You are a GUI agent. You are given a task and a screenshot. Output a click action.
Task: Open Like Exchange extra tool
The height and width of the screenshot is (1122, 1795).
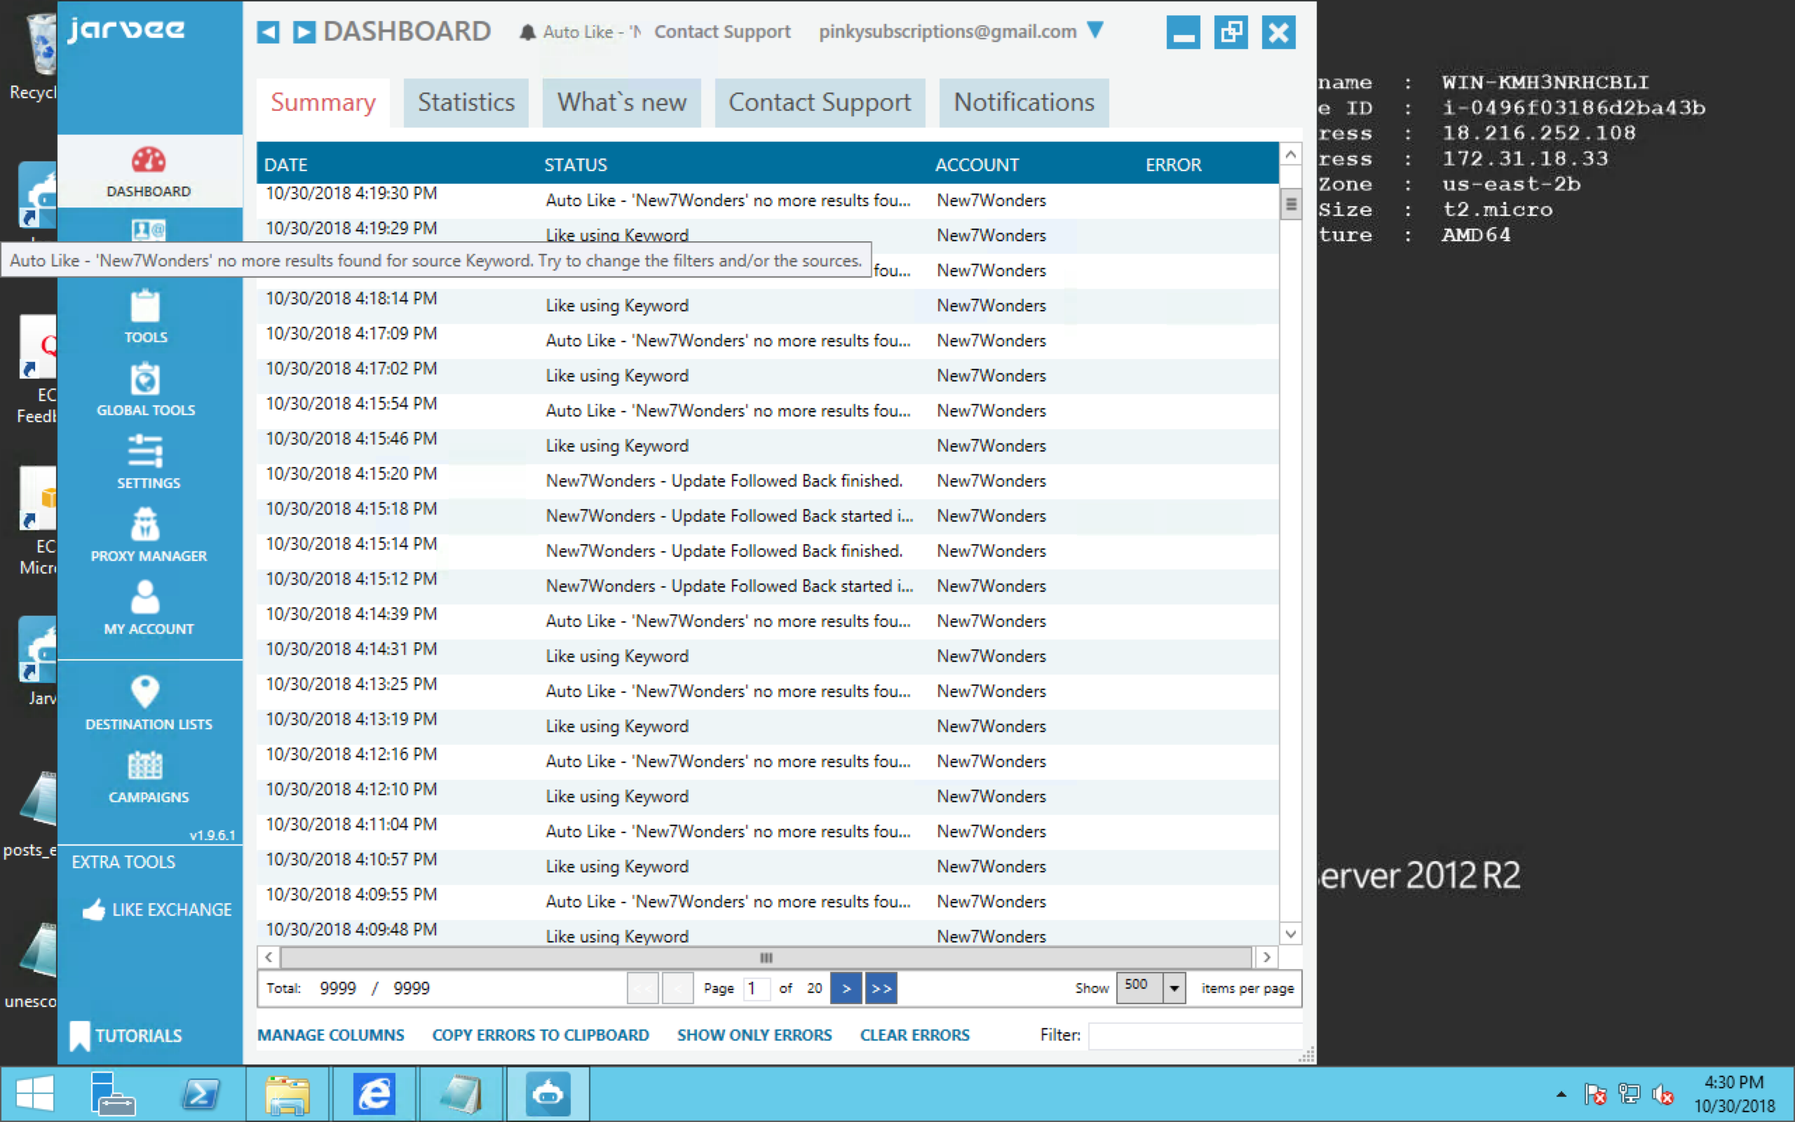157,910
